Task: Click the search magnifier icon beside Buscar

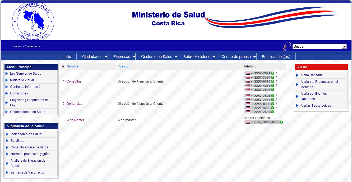Action: point(286,46)
